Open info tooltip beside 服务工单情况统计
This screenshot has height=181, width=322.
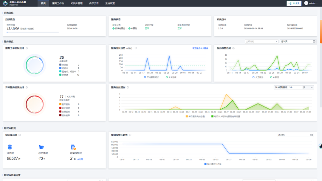(27, 49)
